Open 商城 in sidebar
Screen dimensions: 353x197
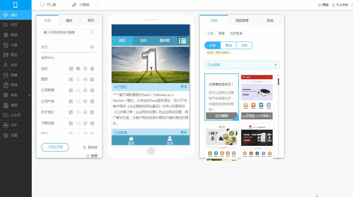click(x=16, y=85)
